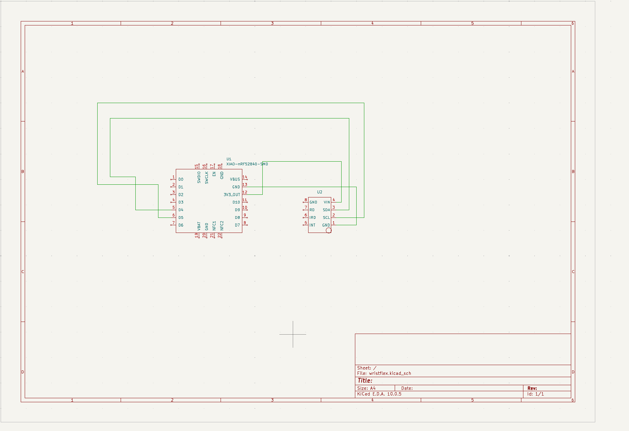Select the U1 reference designator label
The height and width of the screenshot is (431, 629).
click(x=229, y=159)
